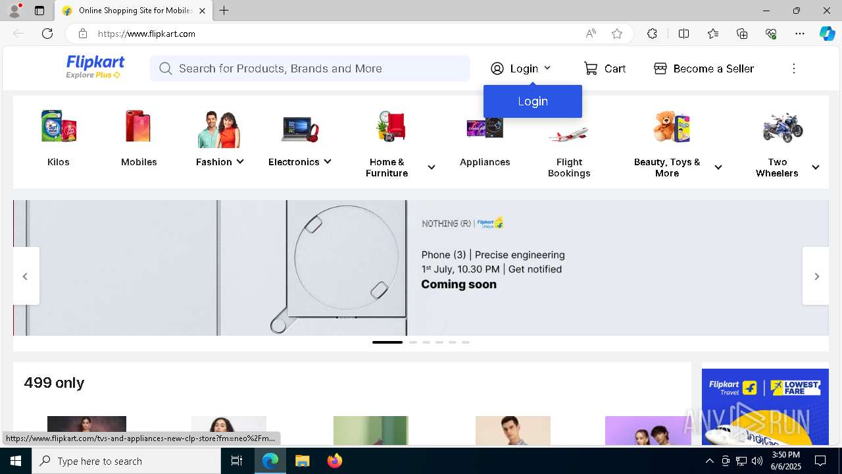Click the 499 only heading
The width and height of the screenshot is (842, 474).
(54, 382)
